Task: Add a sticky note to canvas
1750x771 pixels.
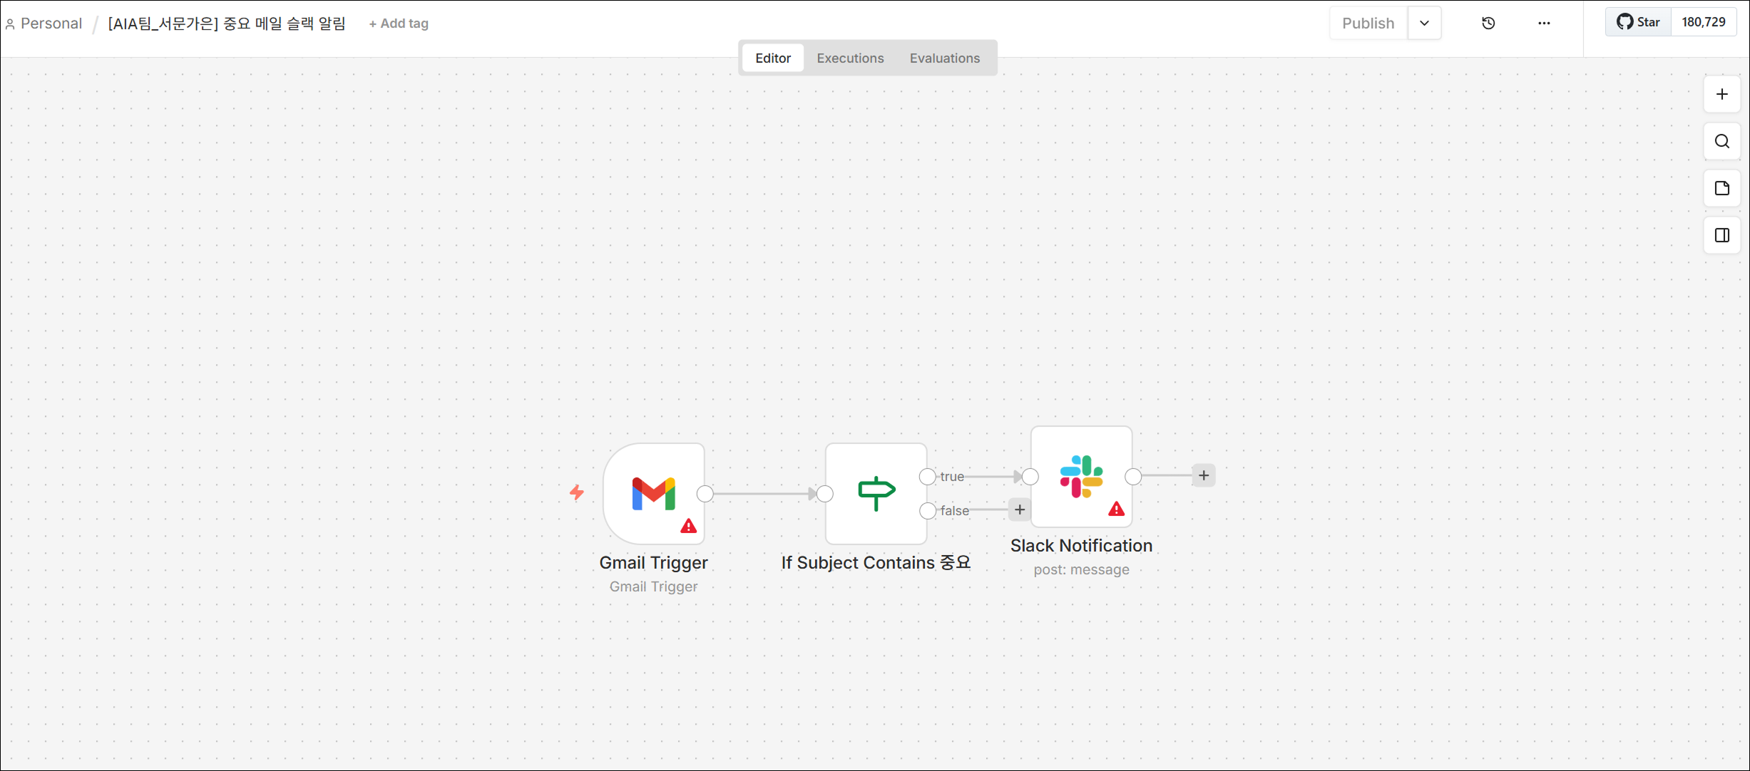Action: (x=1721, y=188)
